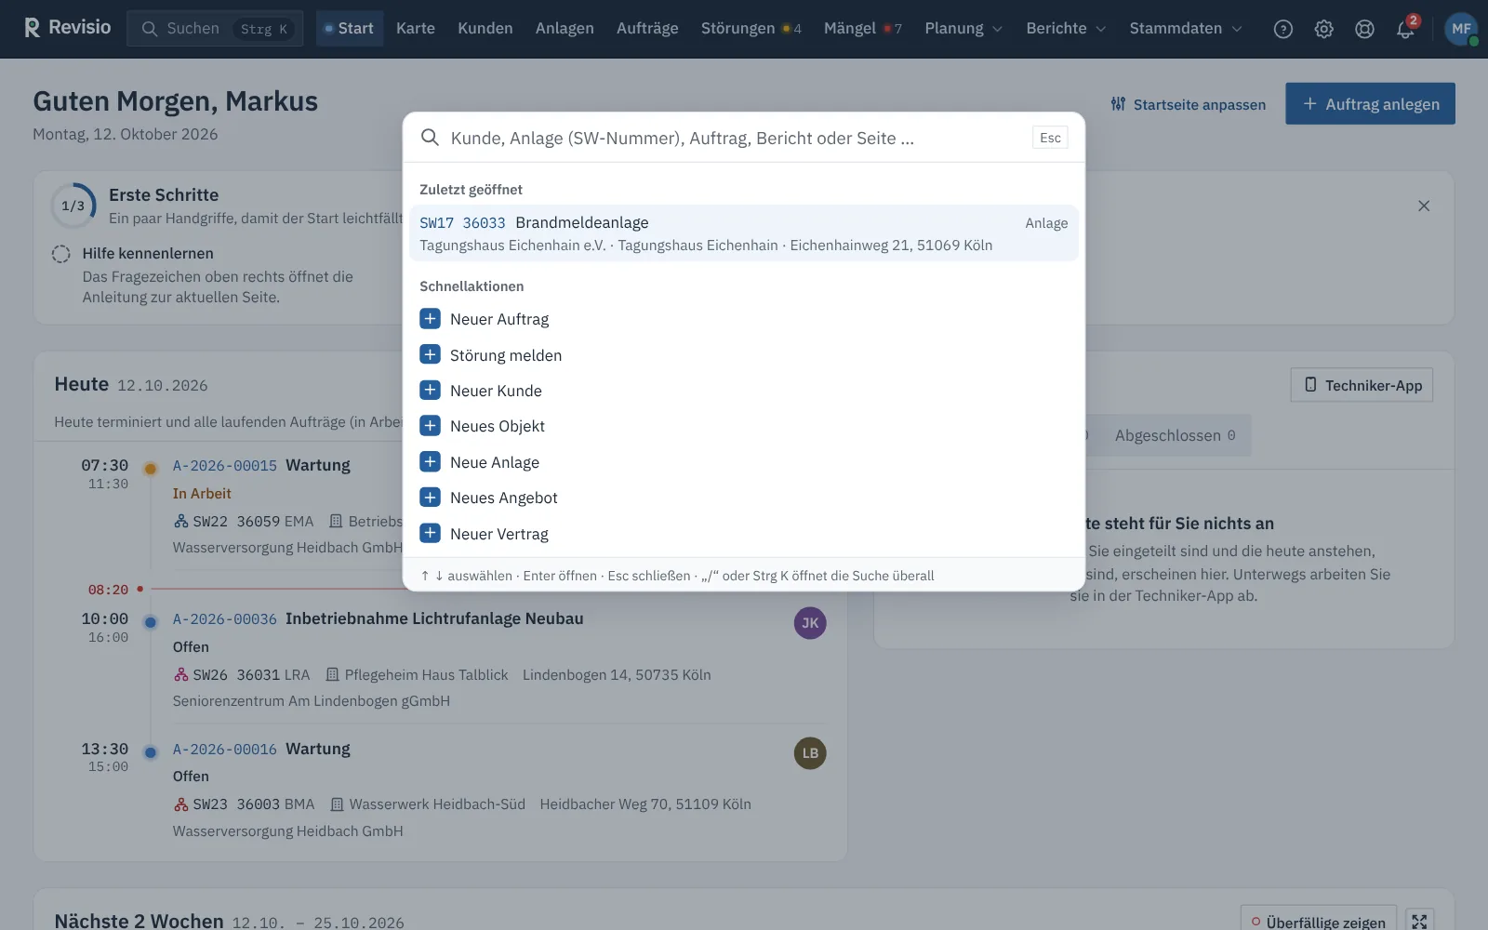Focus the search field in the dialog
Image resolution: width=1488 pixels, height=930 pixels.
coord(735,138)
